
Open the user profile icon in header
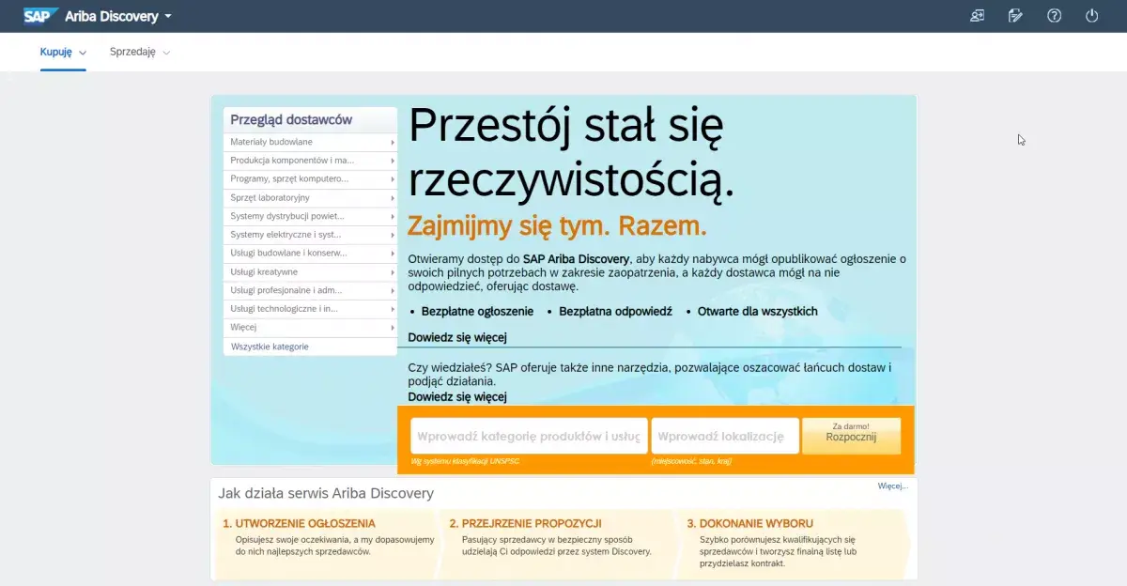[x=978, y=16]
